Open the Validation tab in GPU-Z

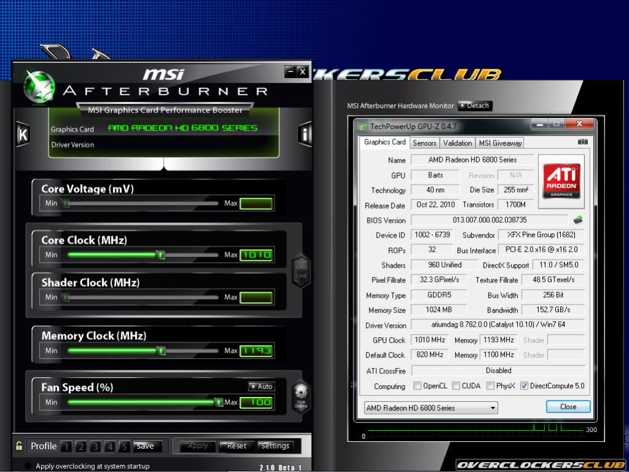(457, 143)
